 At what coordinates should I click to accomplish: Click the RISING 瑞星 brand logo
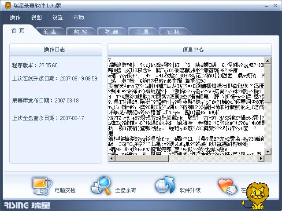[x=27, y=205]
